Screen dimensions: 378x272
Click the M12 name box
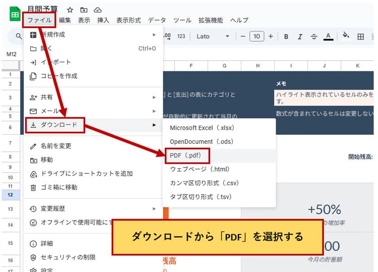point(11,54)
